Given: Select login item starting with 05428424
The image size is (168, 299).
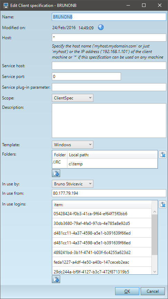Looking at the screenshot, I should tap(102, 213).
